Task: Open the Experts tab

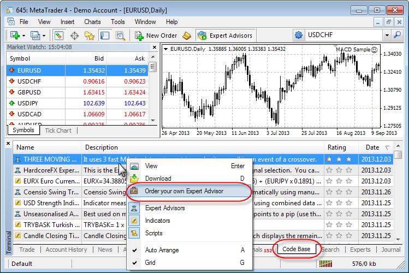Action: point(360,250)
